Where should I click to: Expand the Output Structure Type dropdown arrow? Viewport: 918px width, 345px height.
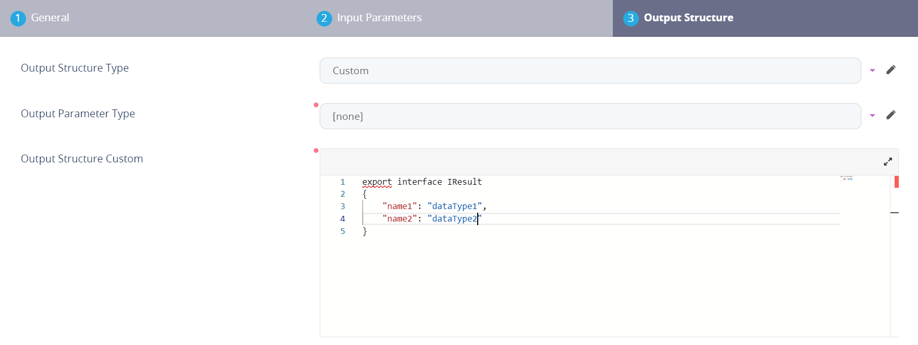pos(872,70)
